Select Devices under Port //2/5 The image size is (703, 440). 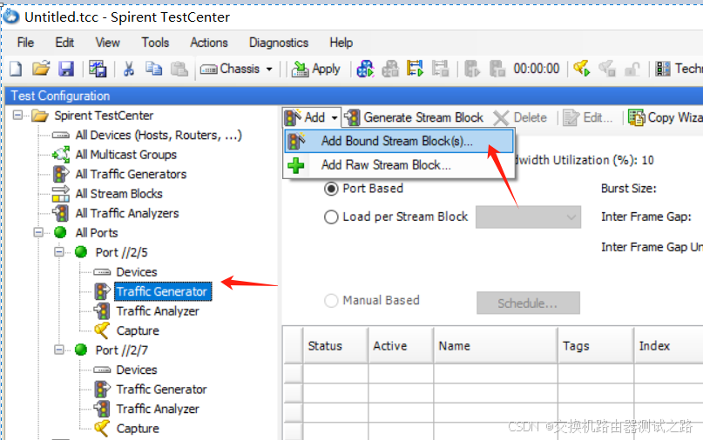(136, 271)
